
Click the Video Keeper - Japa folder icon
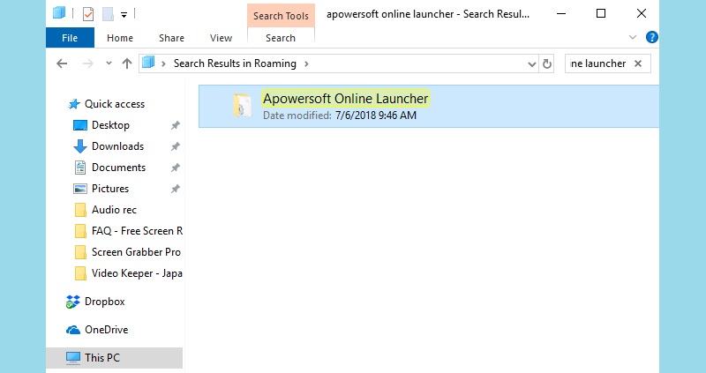80,273
